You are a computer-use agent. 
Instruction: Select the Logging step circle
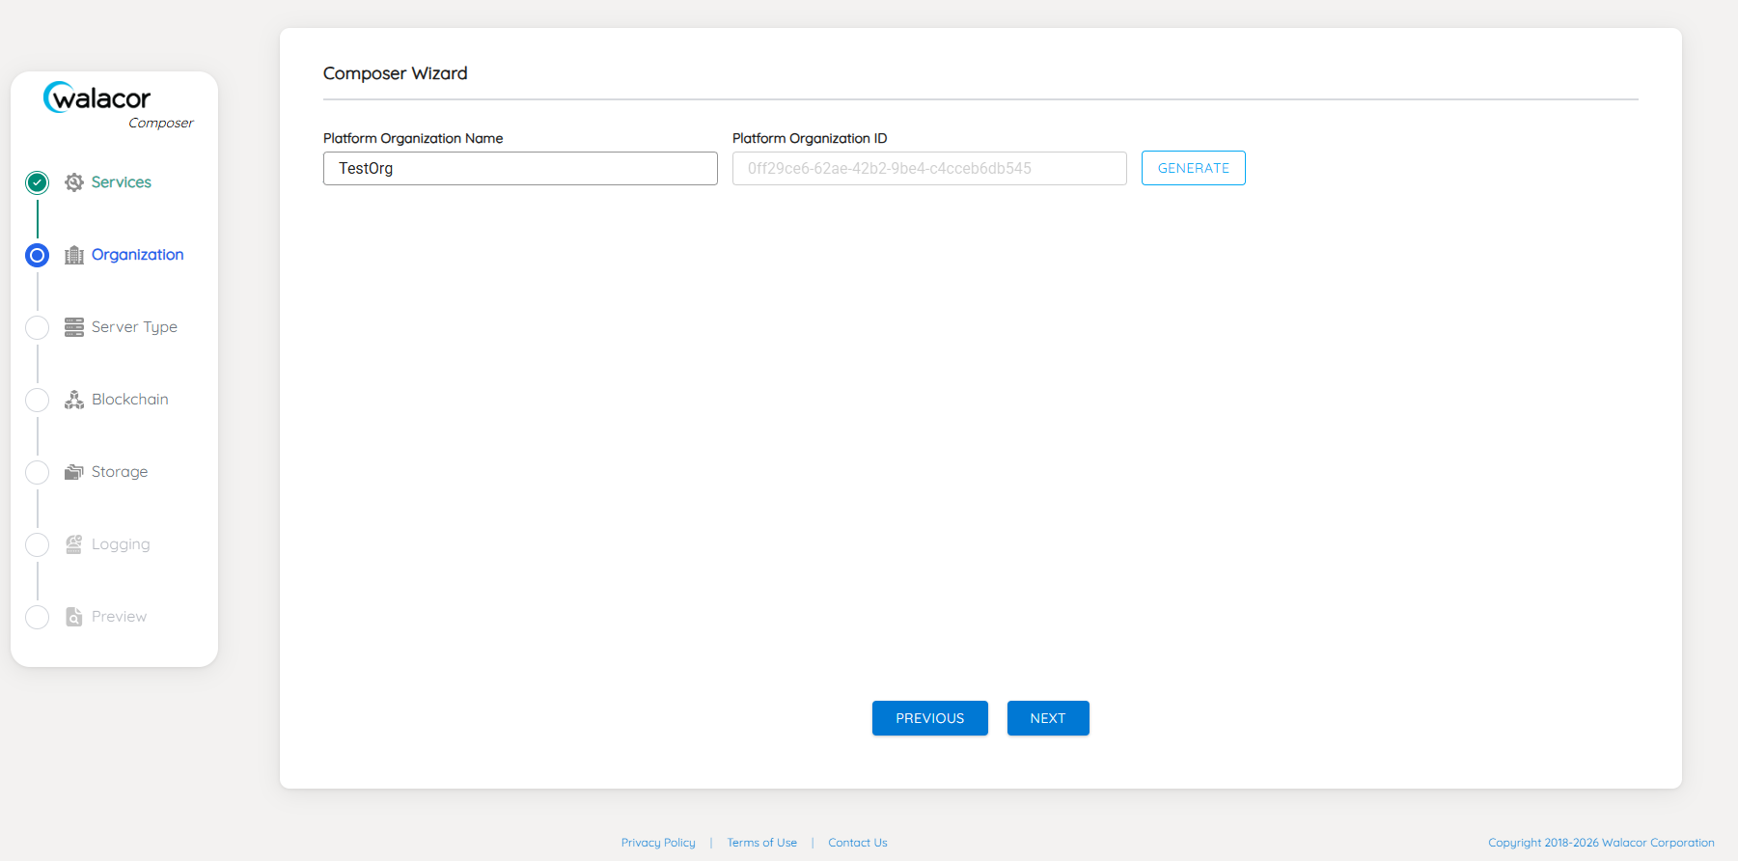click(x=38, y=544)
